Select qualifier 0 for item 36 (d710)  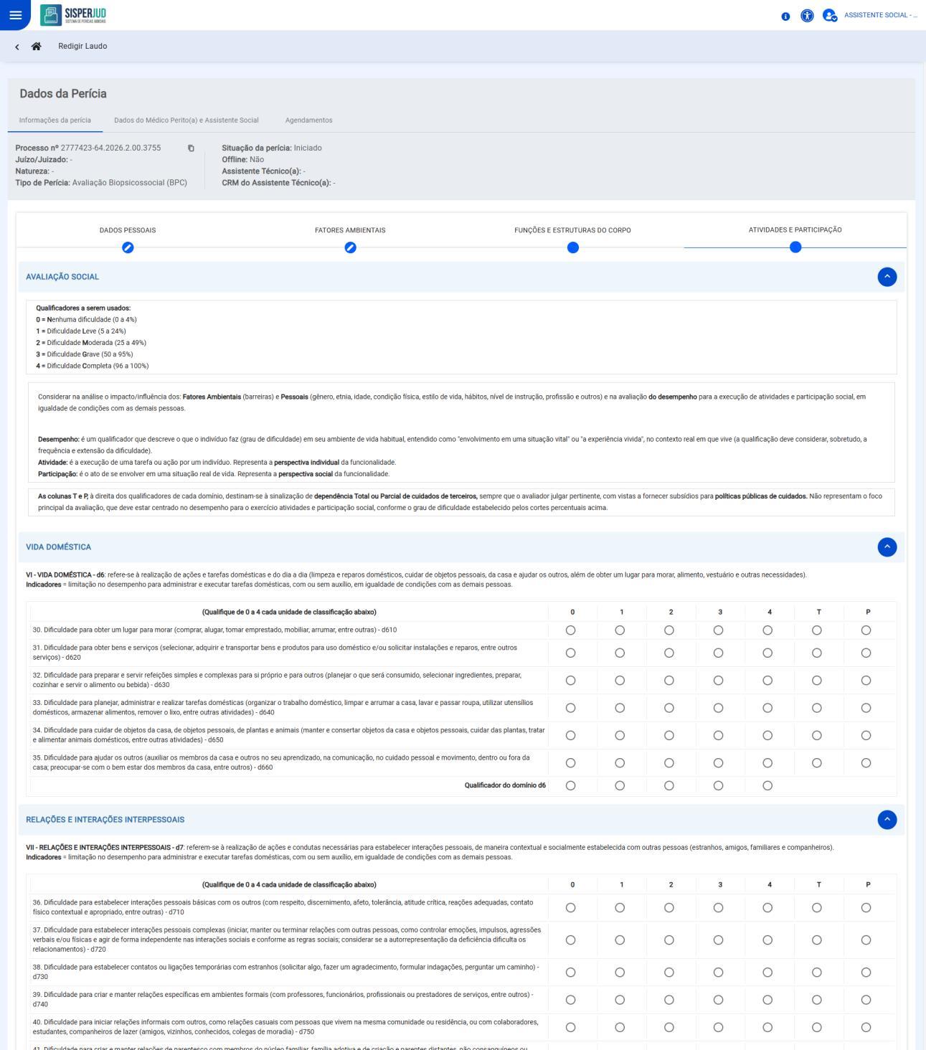pyautogui.click(x=571, y=907)
